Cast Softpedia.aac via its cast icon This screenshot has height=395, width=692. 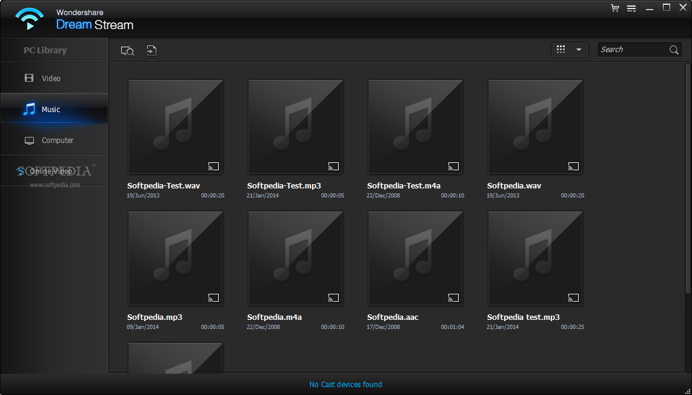(x=454, y=298)
